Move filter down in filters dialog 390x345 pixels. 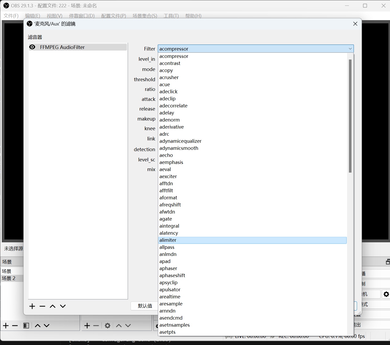tap(63, 306)
